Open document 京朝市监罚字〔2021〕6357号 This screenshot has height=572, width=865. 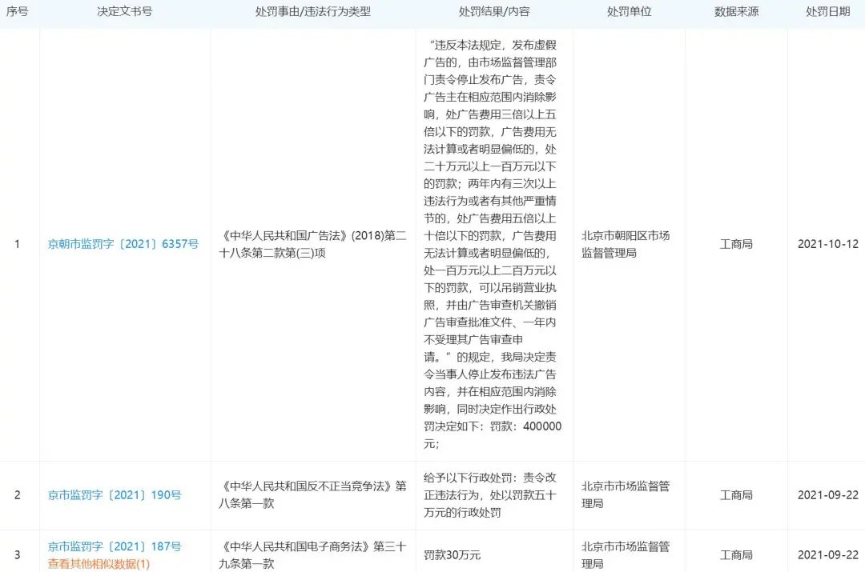tap(123, 244)
